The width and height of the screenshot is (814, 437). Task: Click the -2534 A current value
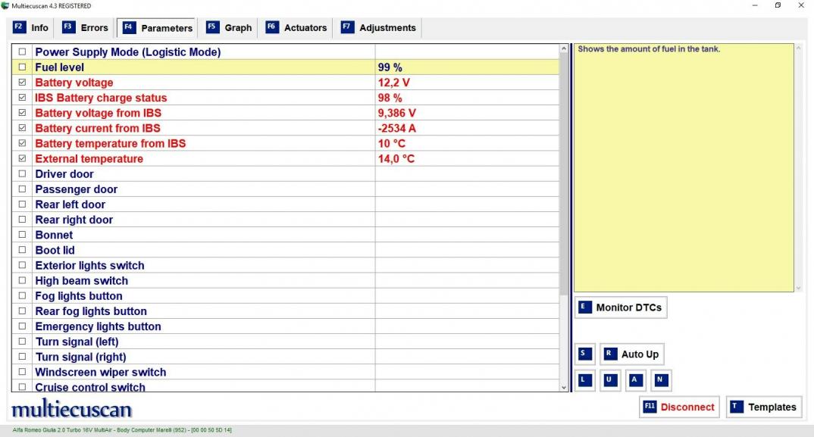pyautogui.click(x=396, y=128)
